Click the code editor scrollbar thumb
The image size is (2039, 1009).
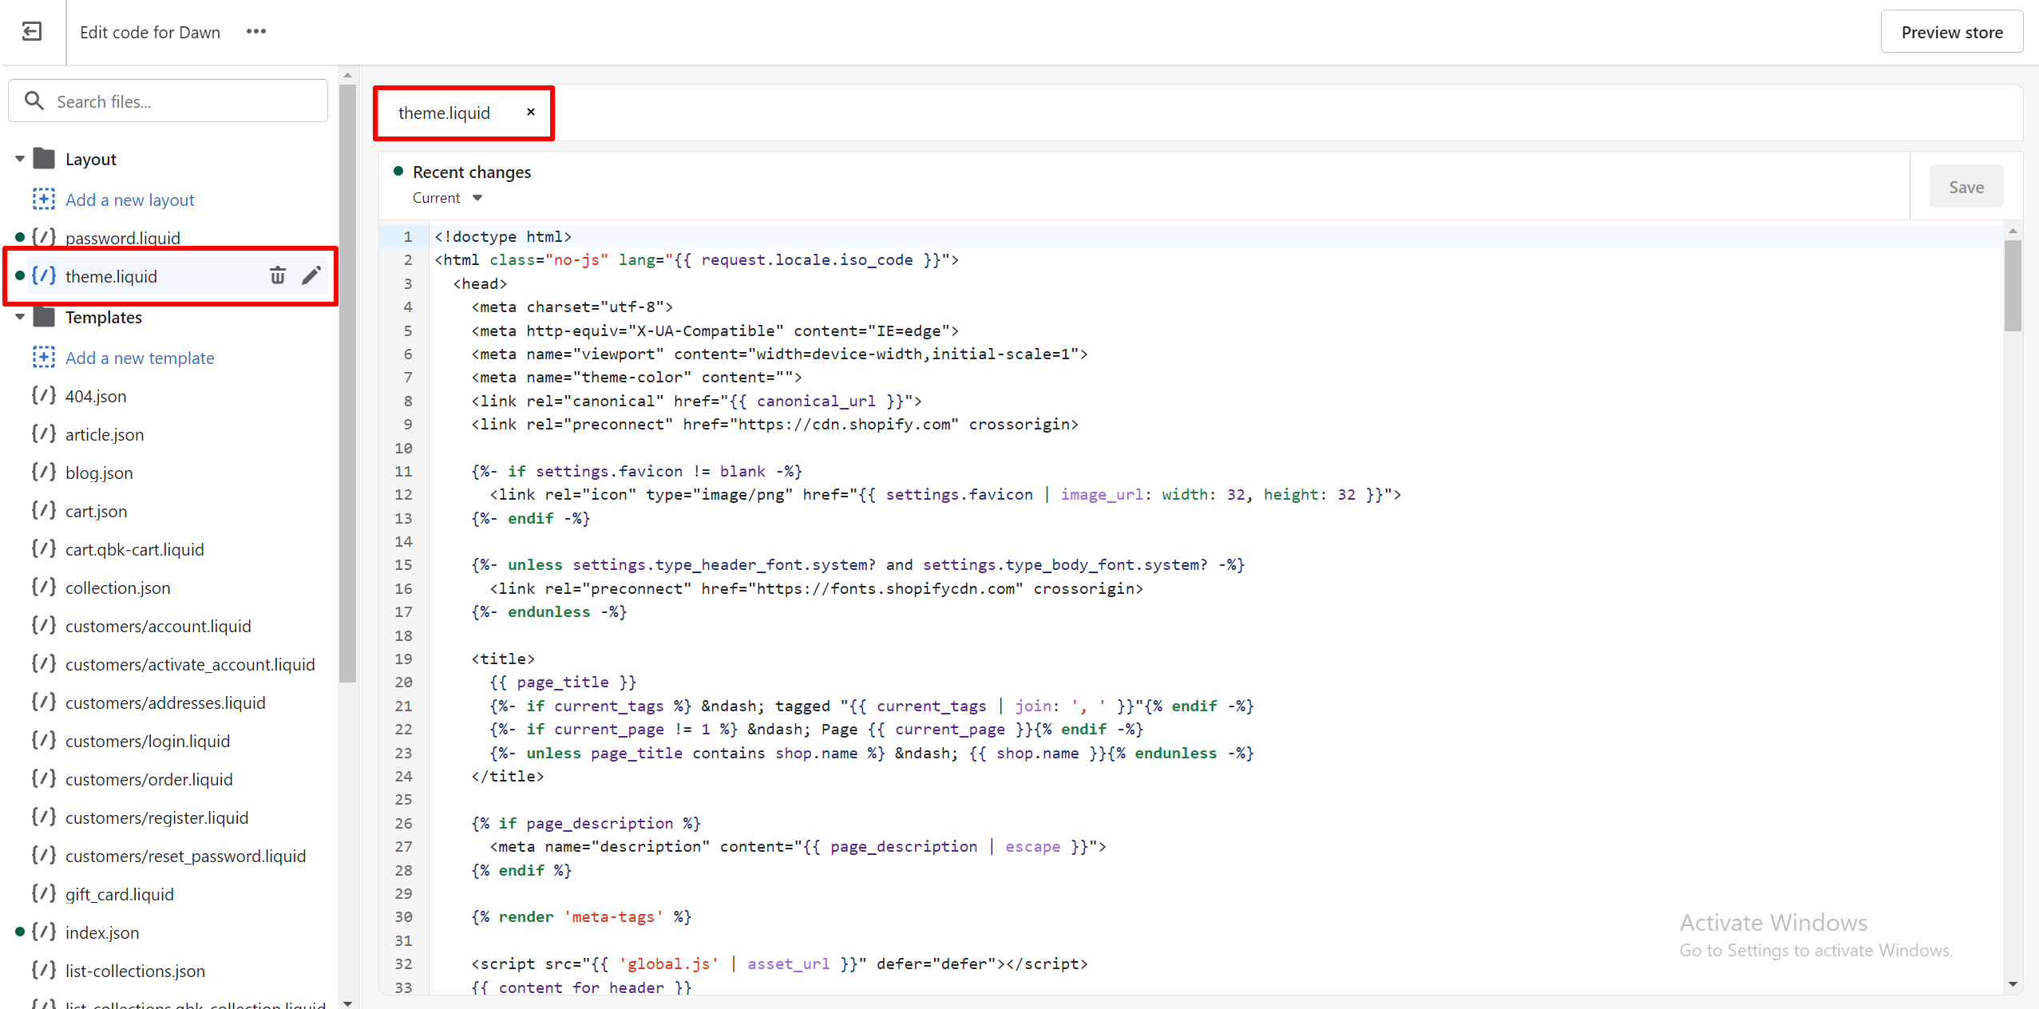click(2013, 286)
